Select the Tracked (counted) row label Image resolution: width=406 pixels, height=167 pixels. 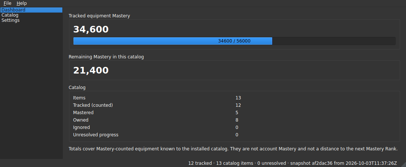click(93, 105)
